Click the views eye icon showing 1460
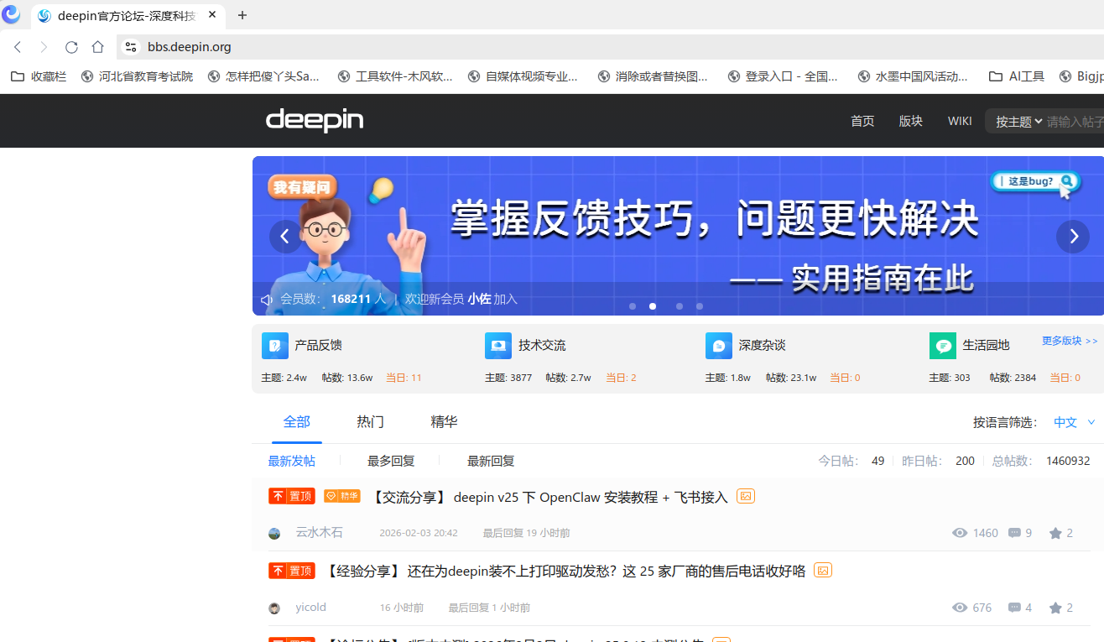The height and width of the screenshot is (642, 1104). tap(960, 533)
